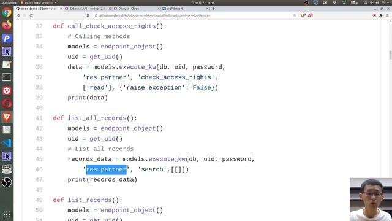Viewport: 392px width, 221px height.
Task: Click list_all_records function name
Action: coord(97,118)
